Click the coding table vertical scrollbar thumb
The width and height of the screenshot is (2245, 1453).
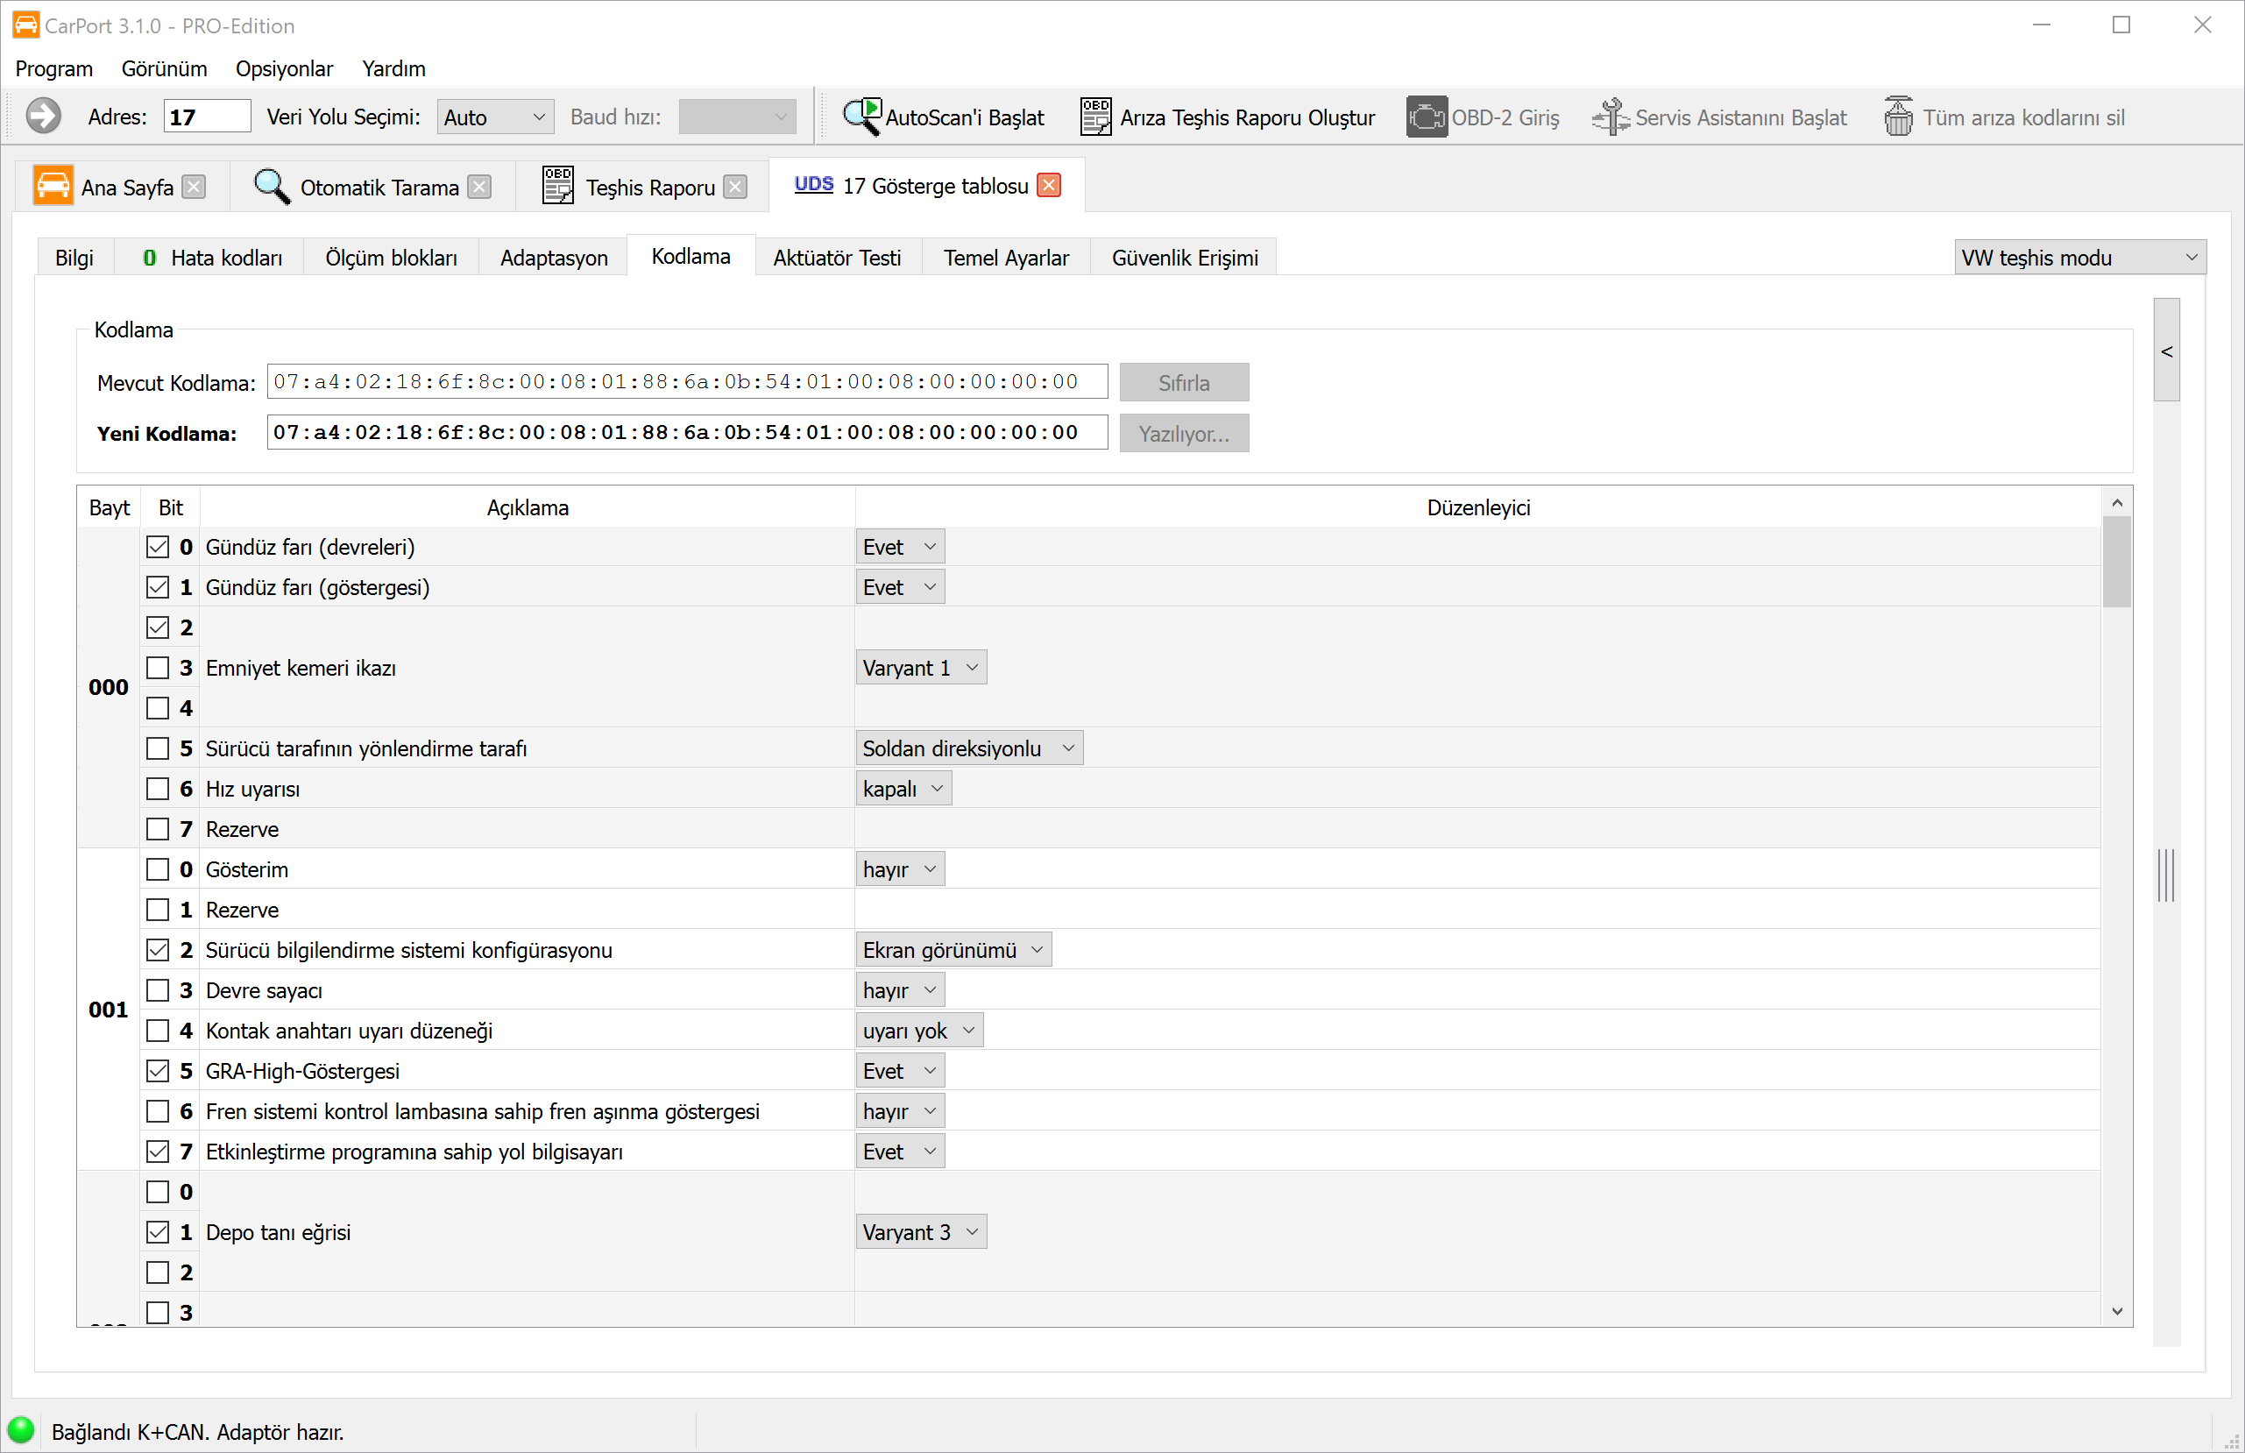pyautogui.click(x=2117, y=563)
